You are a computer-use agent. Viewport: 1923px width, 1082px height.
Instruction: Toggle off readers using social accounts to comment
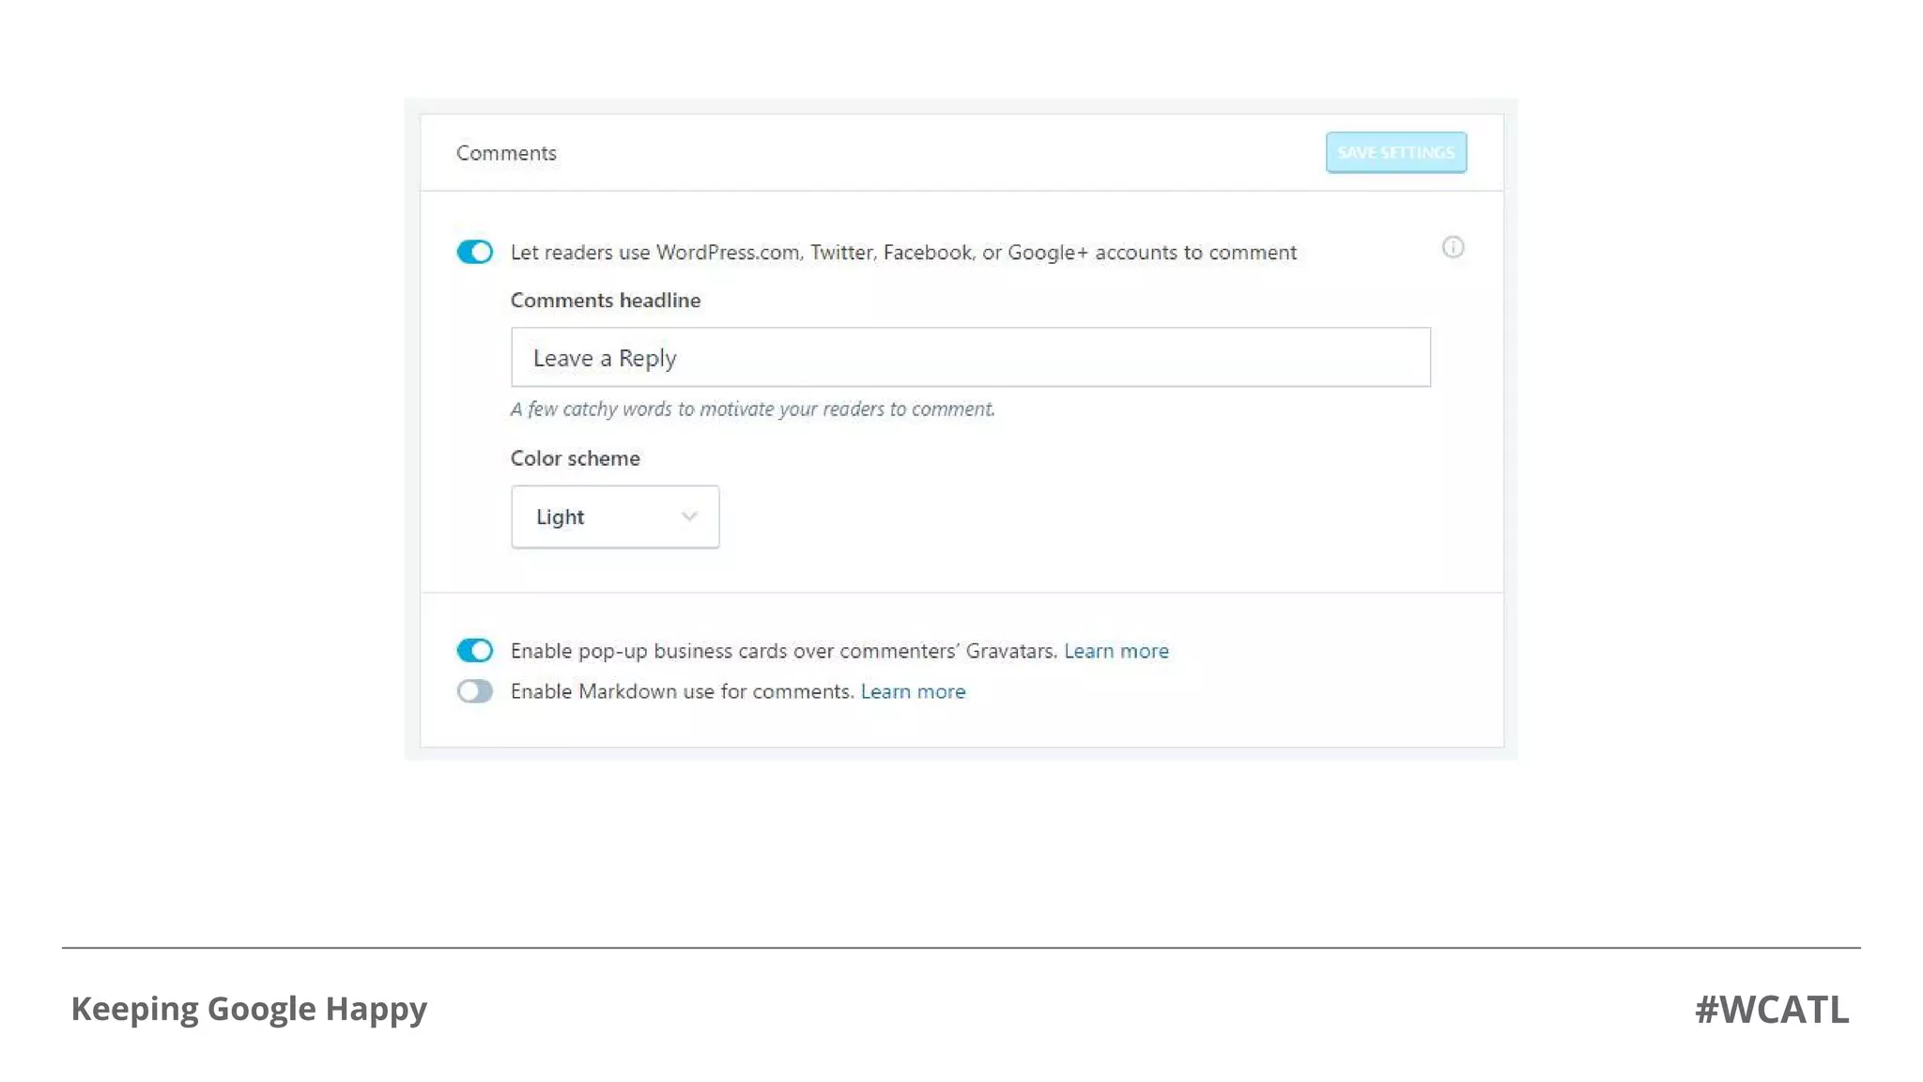(474, 252)
